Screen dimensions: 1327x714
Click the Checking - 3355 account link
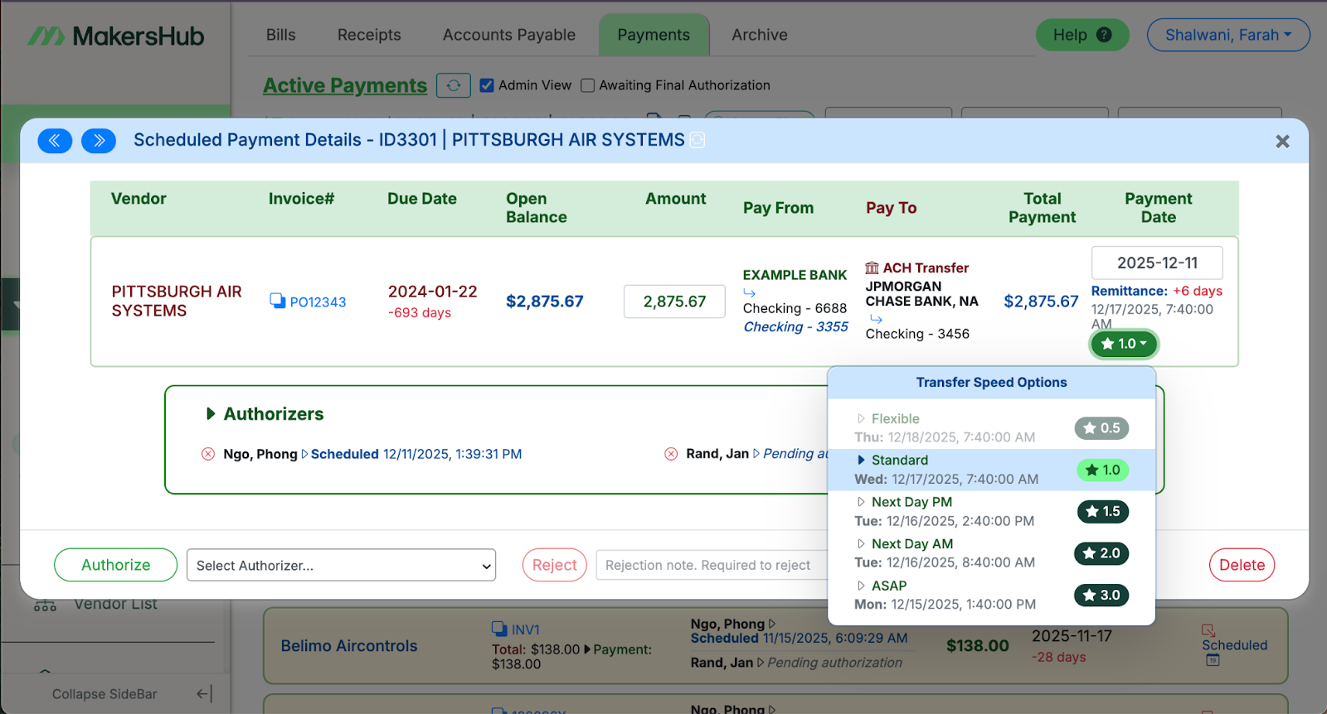tap(796, 327)
